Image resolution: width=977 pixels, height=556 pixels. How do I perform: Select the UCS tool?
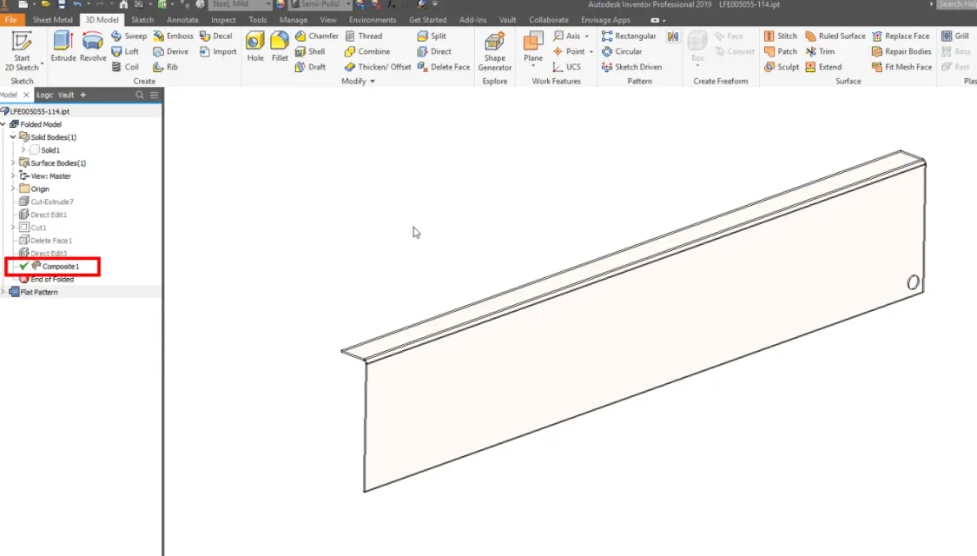click(x=566, y=67)
